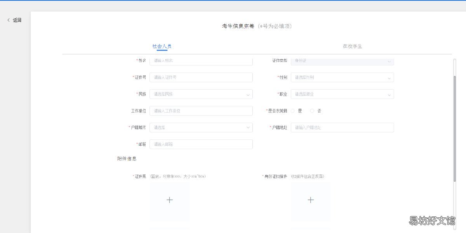This screenshot has width=466, height=233.
Task: Click the 返回 back arrow icon
Action: [x=9, y=20]
